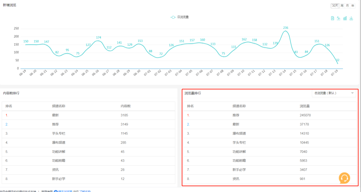Click the content count 285
The image size is (361, 192).
pos(123,143)
